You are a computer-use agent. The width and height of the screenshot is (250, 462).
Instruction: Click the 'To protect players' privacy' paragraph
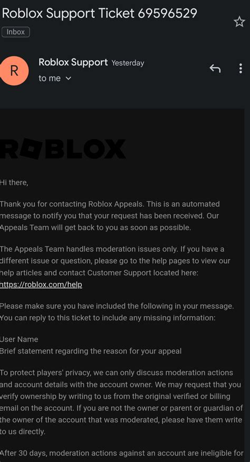click(121, 402)
